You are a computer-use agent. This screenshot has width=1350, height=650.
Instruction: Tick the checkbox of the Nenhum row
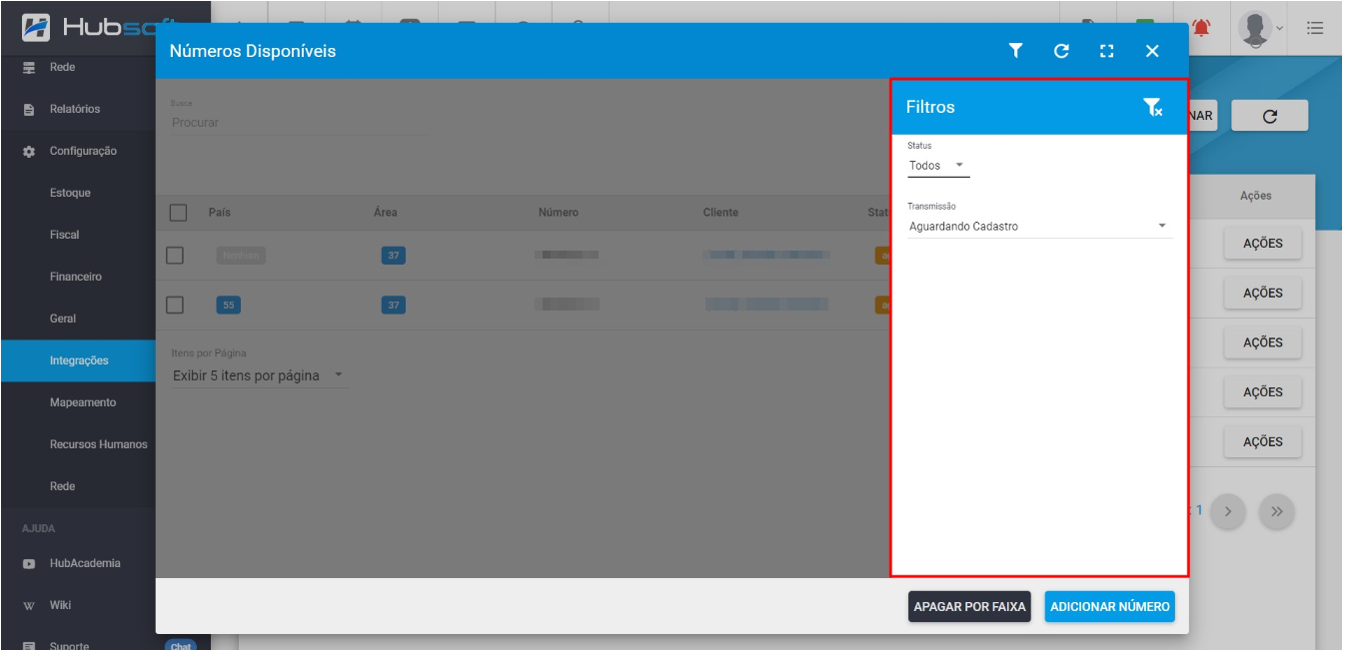175,256
